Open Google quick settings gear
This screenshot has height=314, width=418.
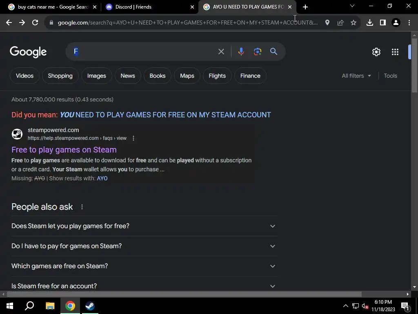[376, 52]
